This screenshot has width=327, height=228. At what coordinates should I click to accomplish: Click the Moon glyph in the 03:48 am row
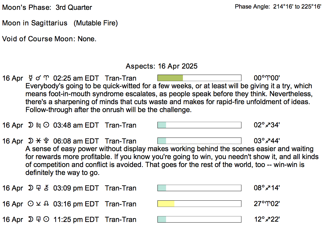click(x=31, y=125)
